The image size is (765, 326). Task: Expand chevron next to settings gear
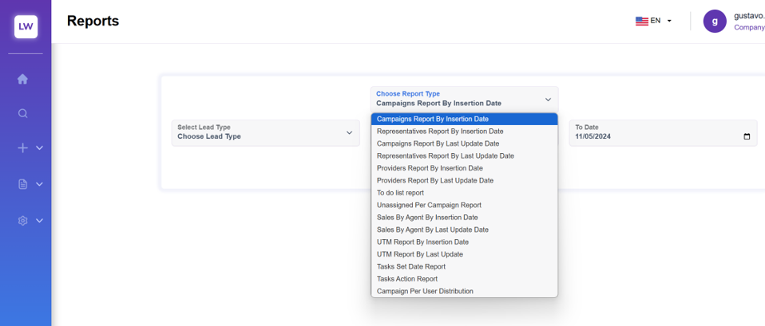pyautogui.click(x=39, y=221)
